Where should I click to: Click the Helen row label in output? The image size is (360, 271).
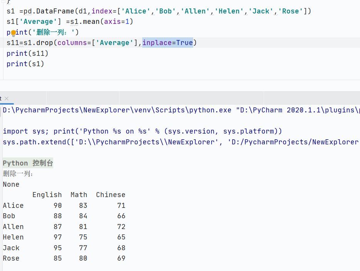tap(13, 237)
